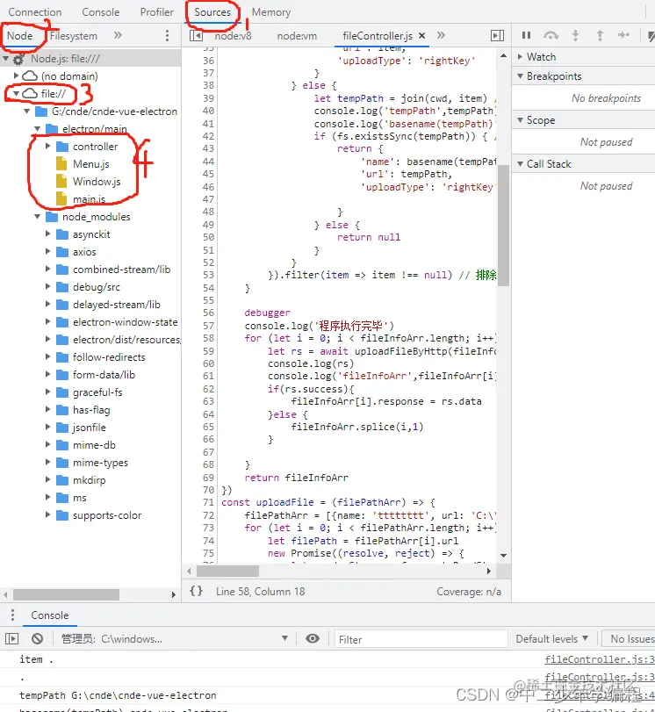Open the Memory tab
Image resolution: width=655 pixels, height=712 pixels.
271,12
